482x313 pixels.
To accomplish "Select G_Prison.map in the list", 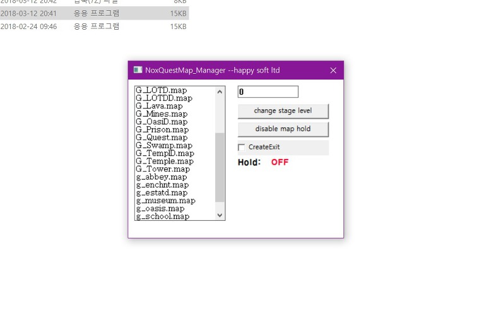I will [175, 129].
